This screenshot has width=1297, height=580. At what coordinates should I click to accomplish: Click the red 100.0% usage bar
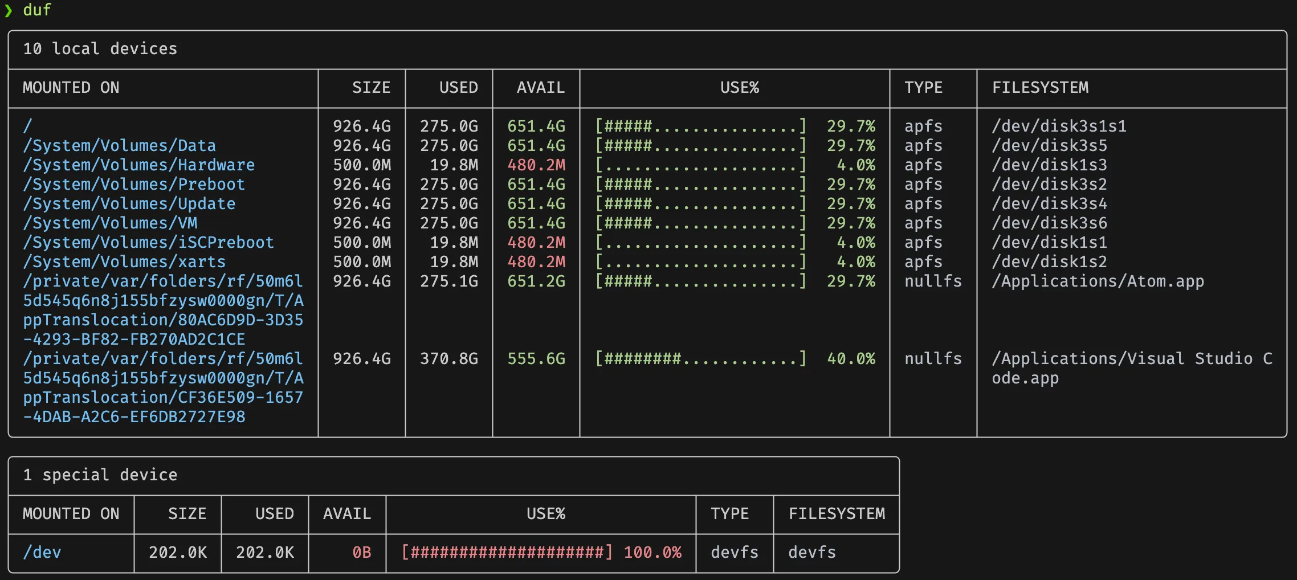click(507, 553)
